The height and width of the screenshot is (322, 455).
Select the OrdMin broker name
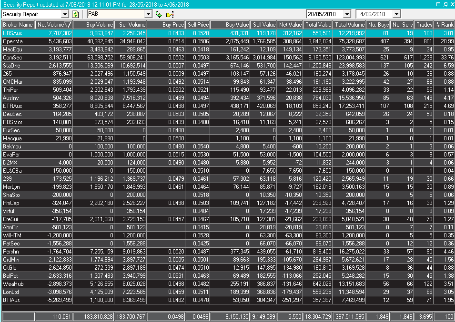[11, 260]
